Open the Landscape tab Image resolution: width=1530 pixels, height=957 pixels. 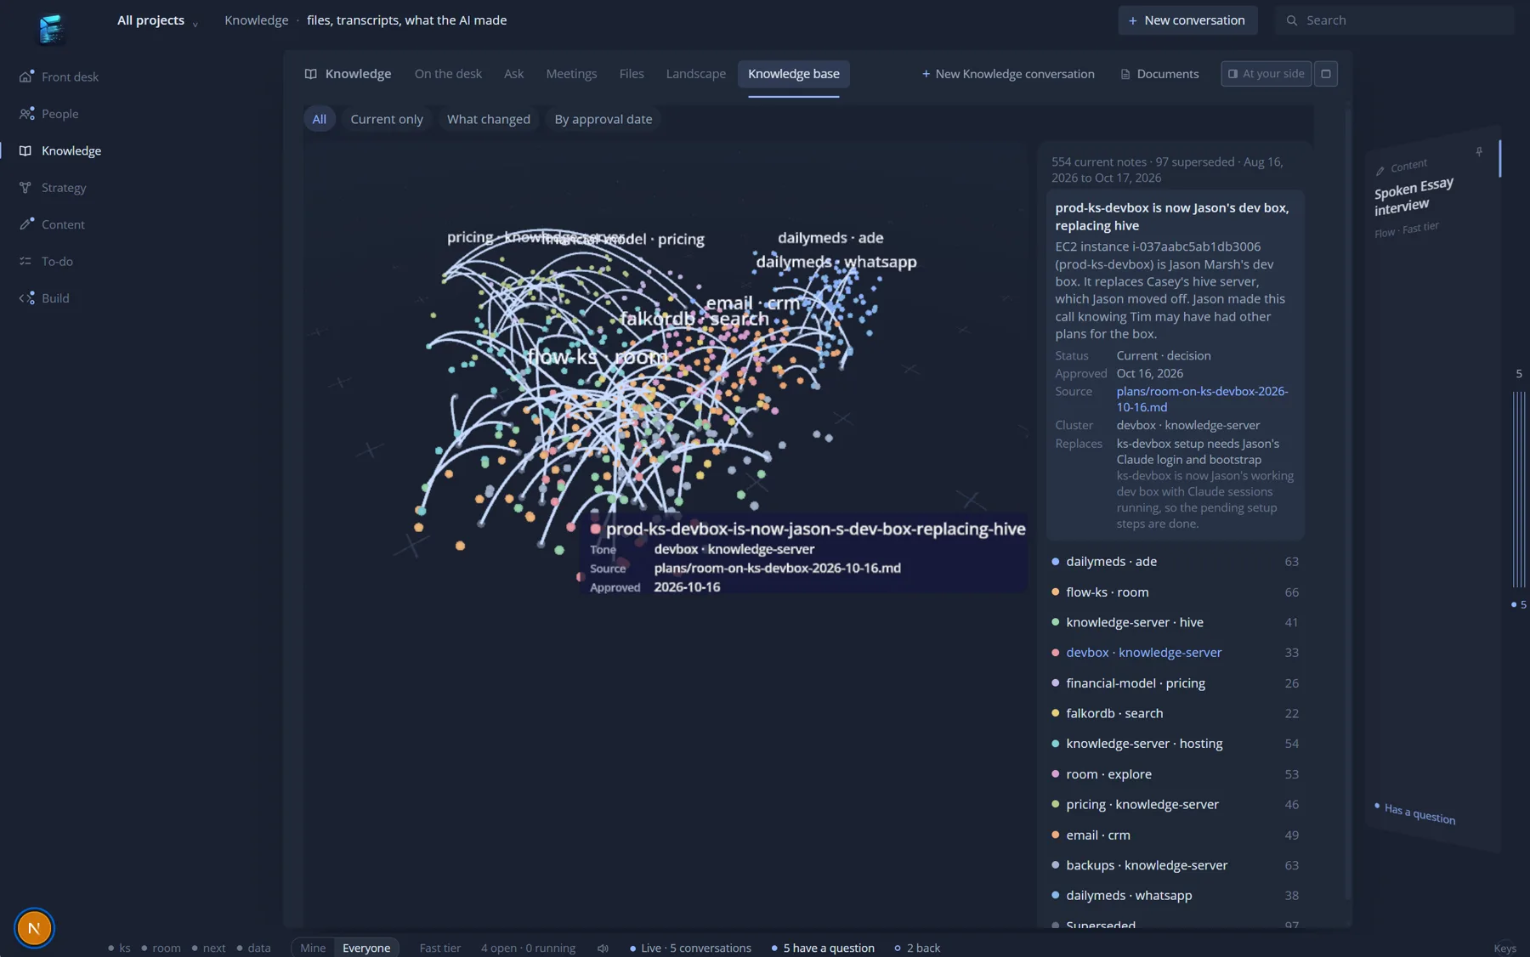coord(696,74)
